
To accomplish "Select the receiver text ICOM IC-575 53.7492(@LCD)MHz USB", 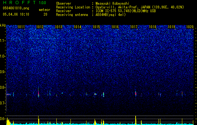I will [126, 11].
